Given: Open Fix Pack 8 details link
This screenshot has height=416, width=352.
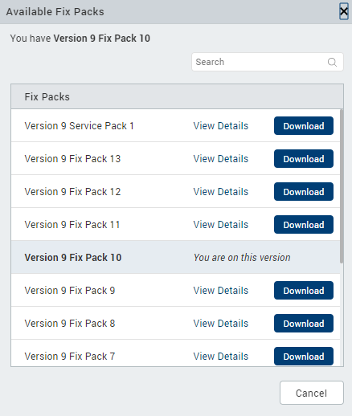Looking at the screenshot, I should point(221,324).
